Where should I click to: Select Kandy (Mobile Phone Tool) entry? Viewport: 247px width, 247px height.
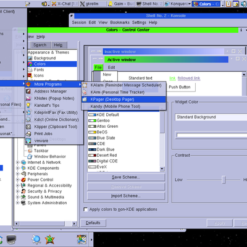124,106
